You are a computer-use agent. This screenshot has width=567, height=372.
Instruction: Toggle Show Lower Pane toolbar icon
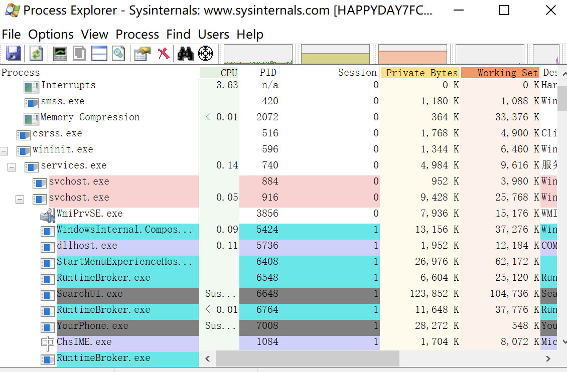coord(99,54)
